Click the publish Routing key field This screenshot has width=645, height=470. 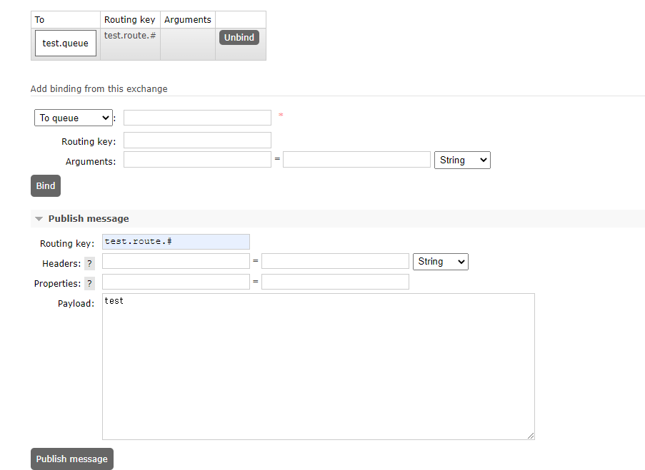click(176, 242)
